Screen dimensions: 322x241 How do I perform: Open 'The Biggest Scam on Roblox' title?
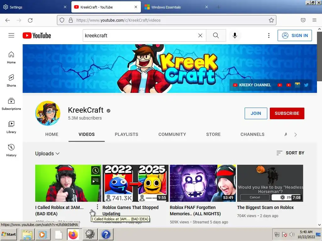point(265,207)
